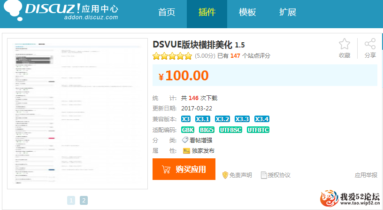This screenshot has width=383, height=210.
Task: Click the five-star rating icons
Action: pyautogui.click(x=172, y=56)
